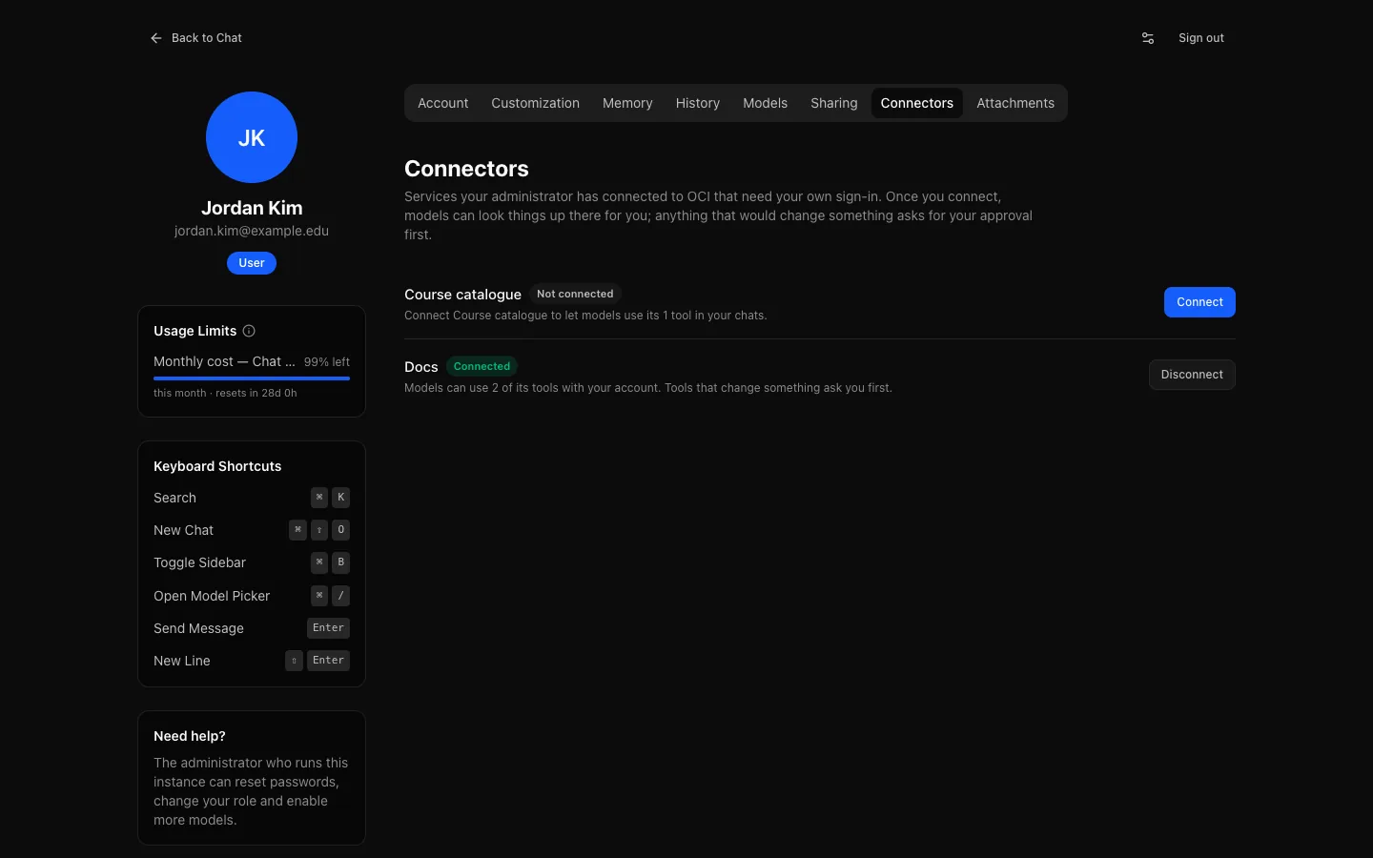Click the 99% left usage value

[327, 362]
